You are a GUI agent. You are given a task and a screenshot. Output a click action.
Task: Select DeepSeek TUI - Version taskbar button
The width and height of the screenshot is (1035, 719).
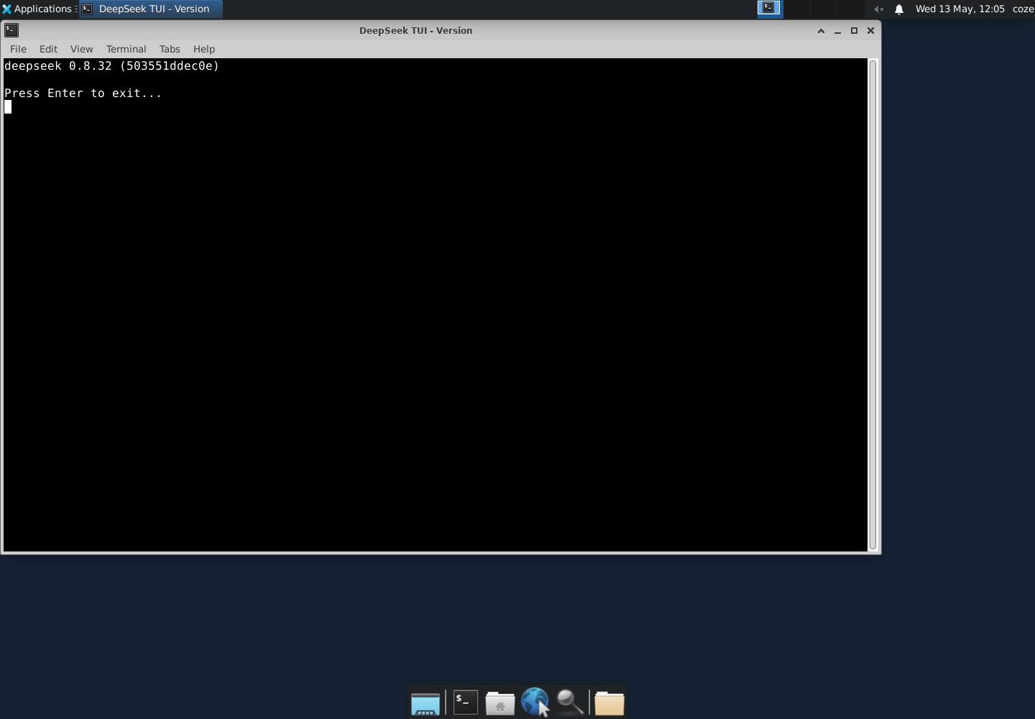click(150, 9)
